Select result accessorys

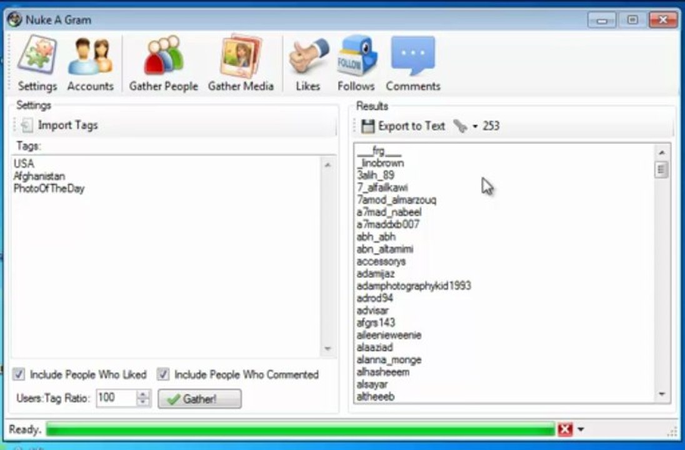coord(381,261)
